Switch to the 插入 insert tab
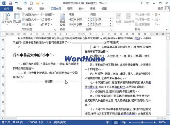Viewport: 170px width, 125px height. coord(31,9)
